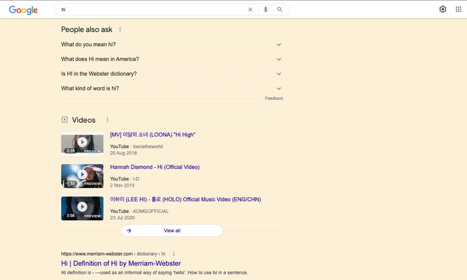Click the 'Videos' heading text
This screenshot has width=467, height=280.
pyautogui.click(x=83, y=120)
